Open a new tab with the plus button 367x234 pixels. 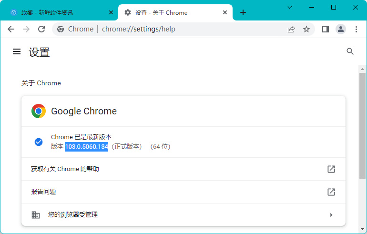tap(243, 12)
